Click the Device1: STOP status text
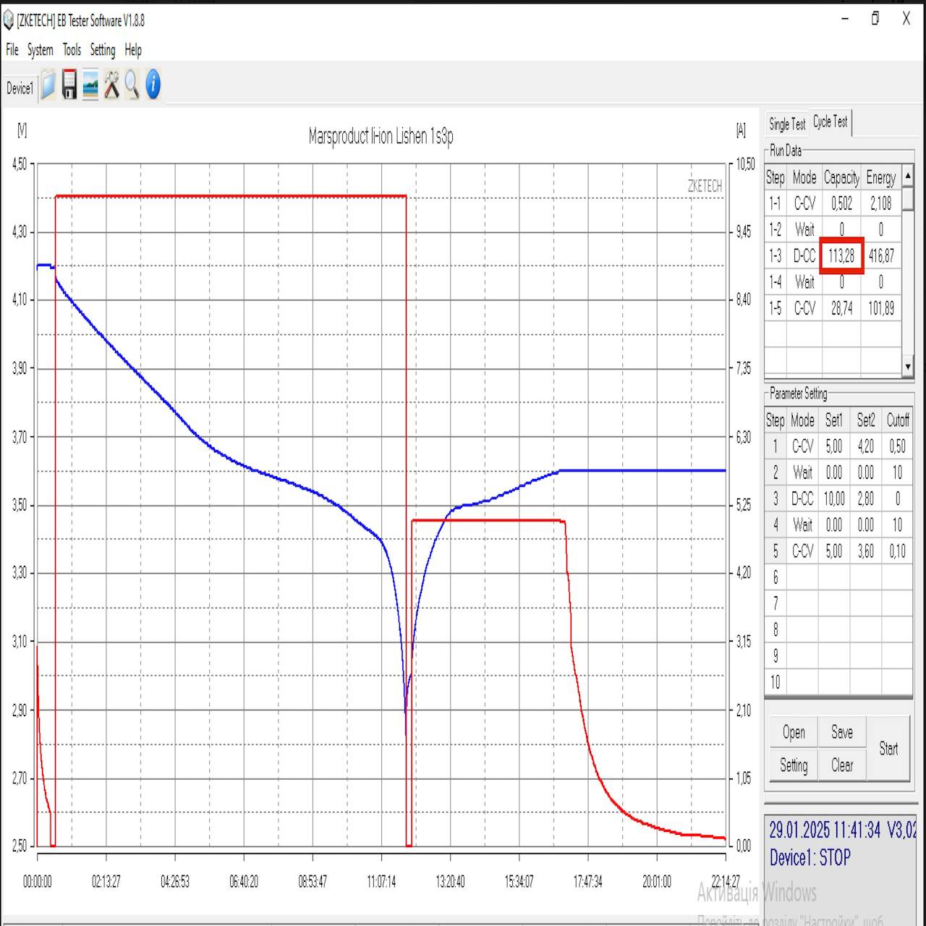Viewport: 926px width, 926px height. click(x=810, y=858)
